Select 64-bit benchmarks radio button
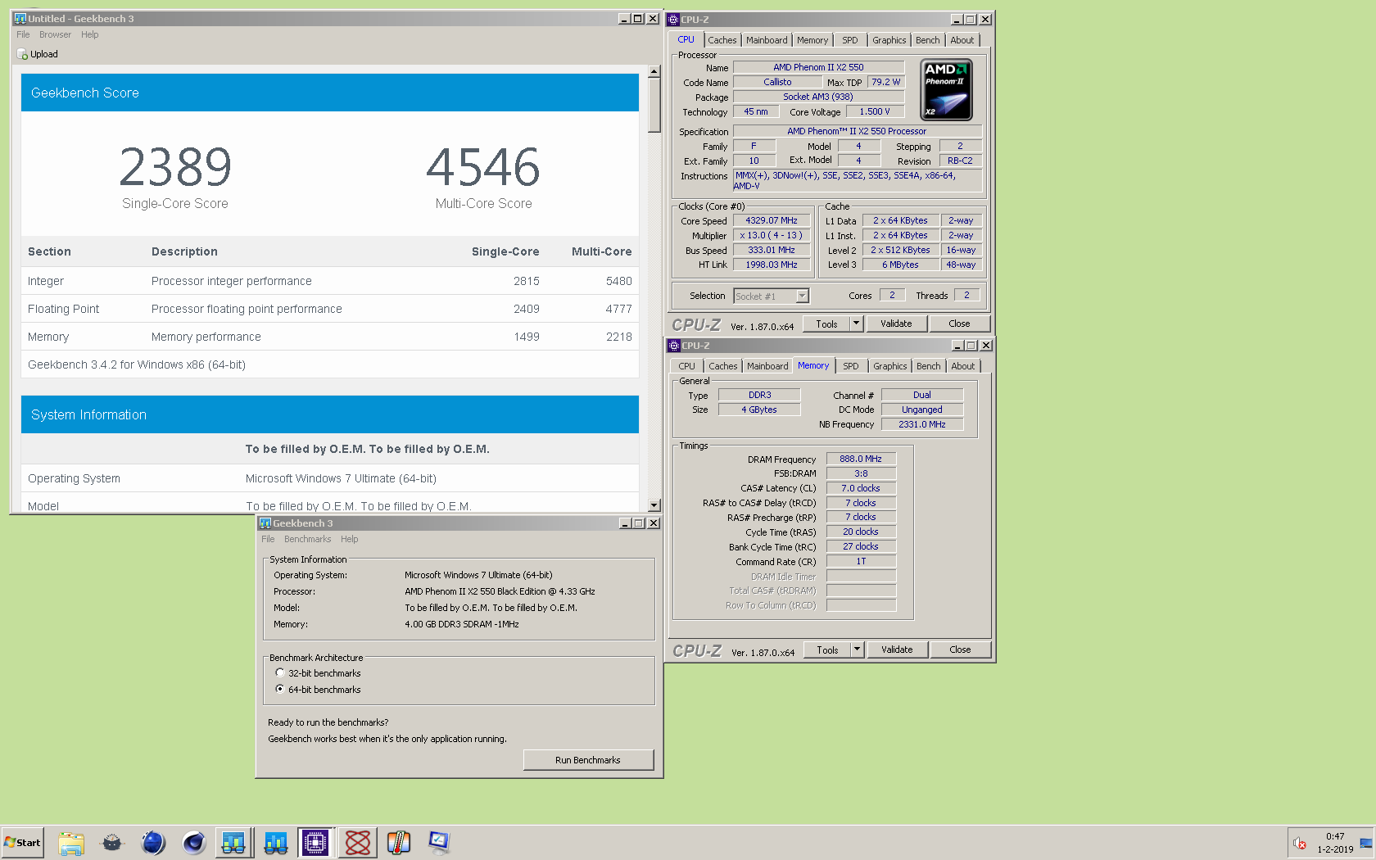The image size is (1376, 860). [x=280, y=690]
